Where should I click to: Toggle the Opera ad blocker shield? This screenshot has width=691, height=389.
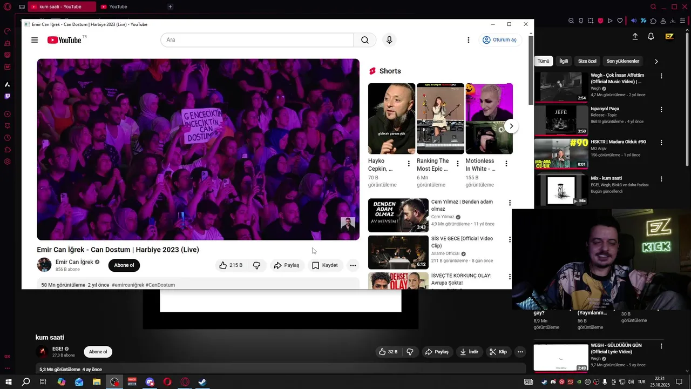coord(600,21)
